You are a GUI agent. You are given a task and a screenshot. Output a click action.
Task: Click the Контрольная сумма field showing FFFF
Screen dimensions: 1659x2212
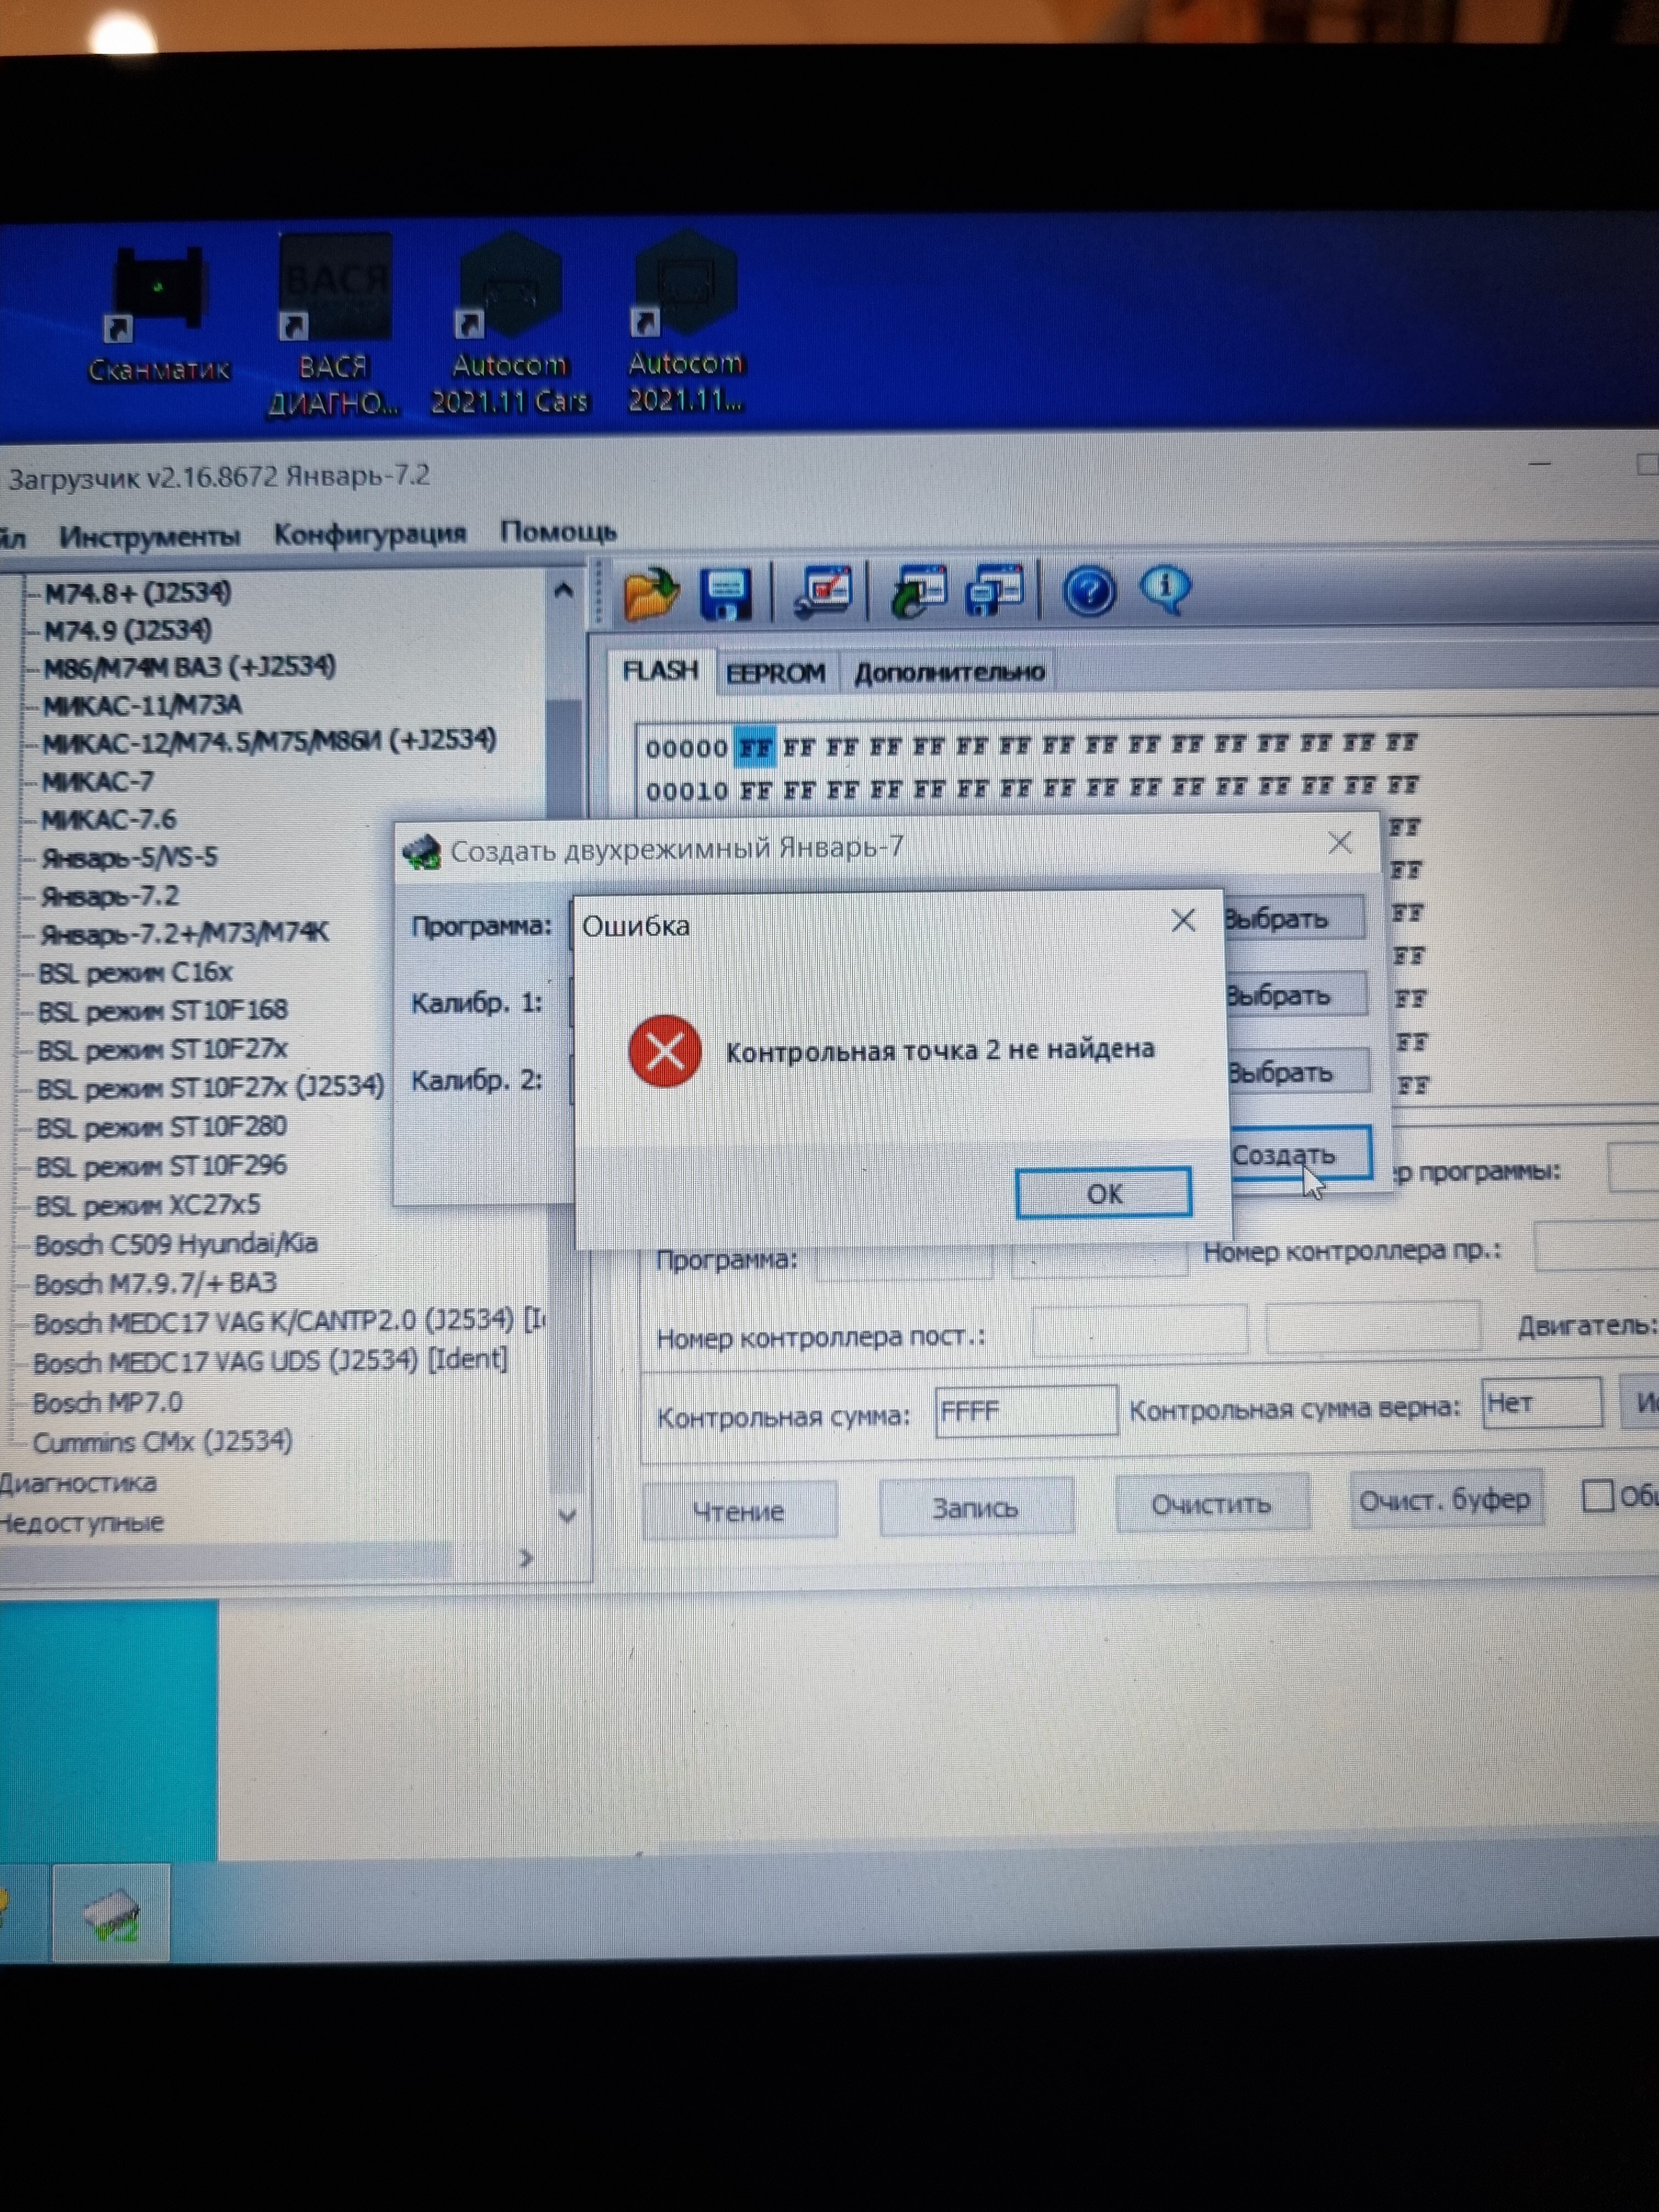1025,1411
